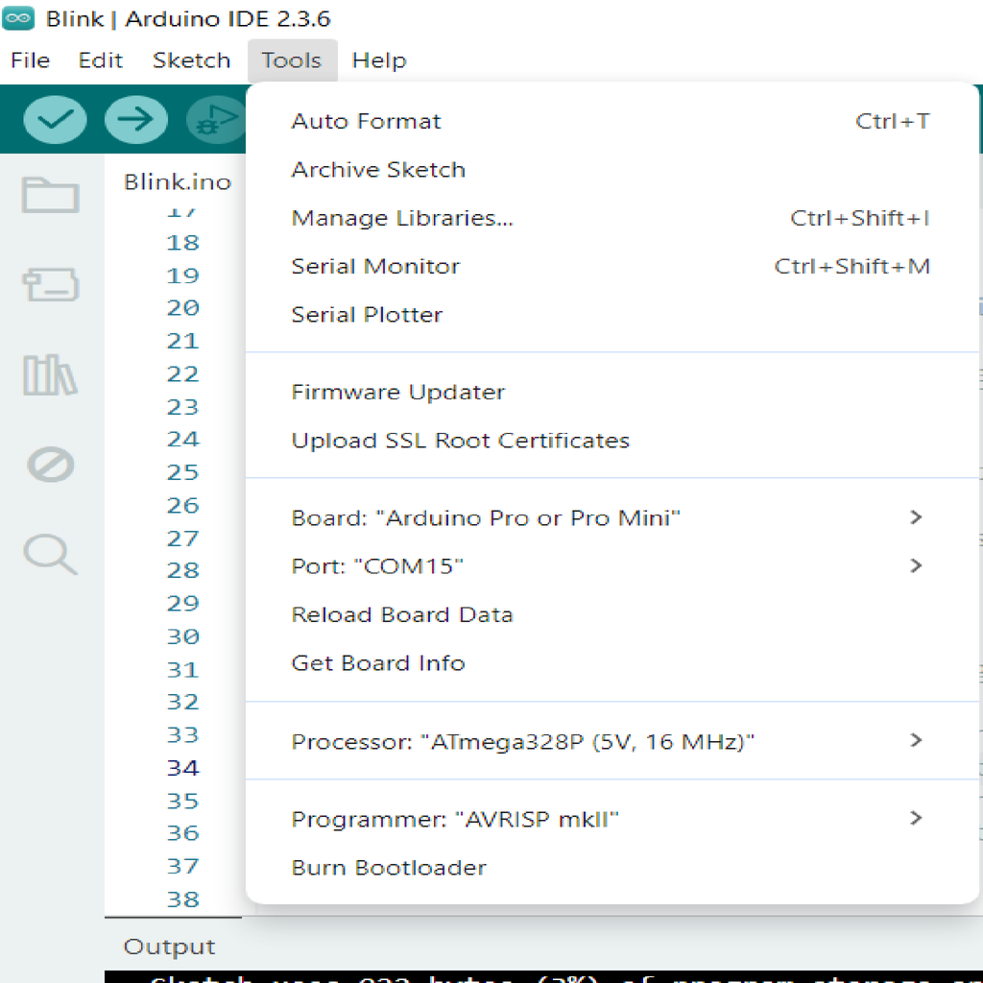Viewport: 983px width, 983px height.
Task: Click line number 25 in gutter
Action: point(182,472)
